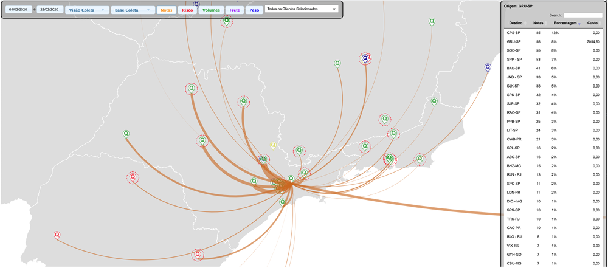Click the Peso button

point(254,10)
